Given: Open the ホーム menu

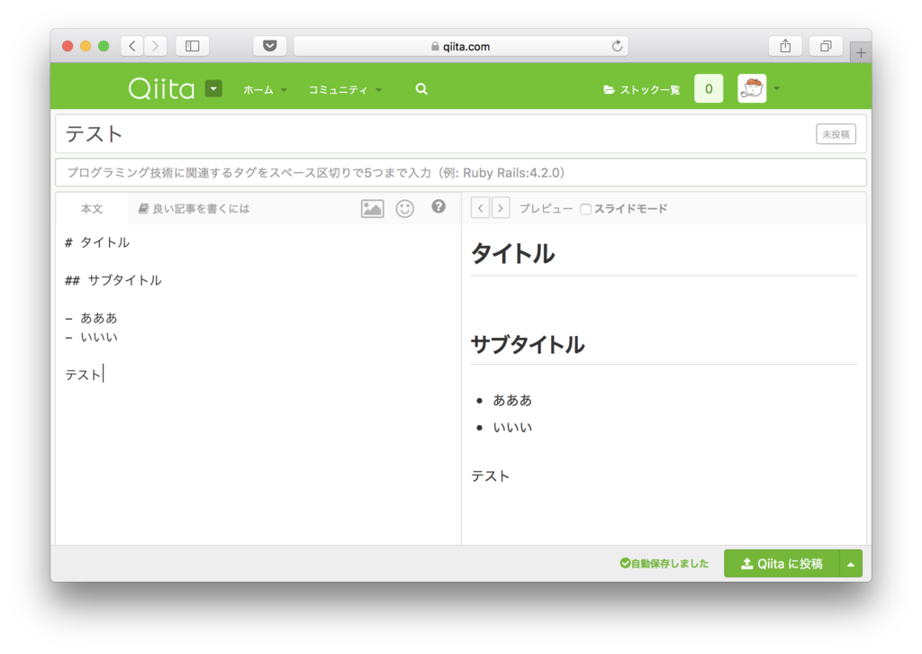Looking at the screenshot, I should coord(260,89).
